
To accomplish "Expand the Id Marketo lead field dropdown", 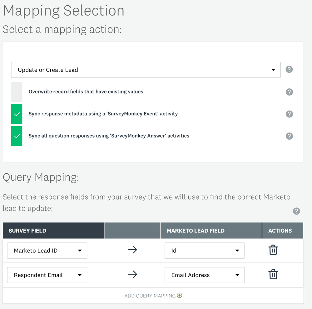I will 205,251.
